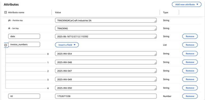Remove the invoice_numbers attribute
Image resolution: width=205 pixels, height=100 pixels.
pos(190,45)
